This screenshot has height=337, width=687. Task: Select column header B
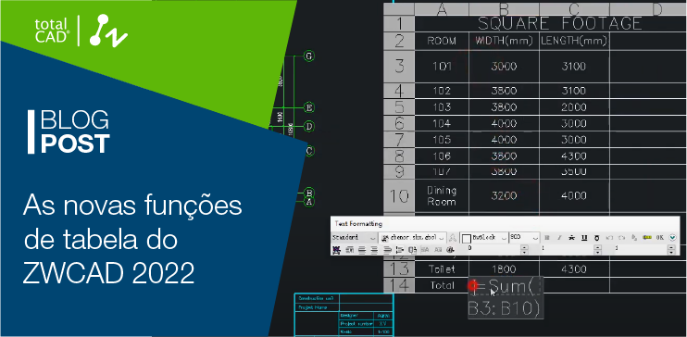click(504, 9)
